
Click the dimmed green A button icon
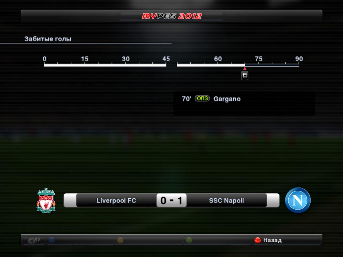coord(189,240)
